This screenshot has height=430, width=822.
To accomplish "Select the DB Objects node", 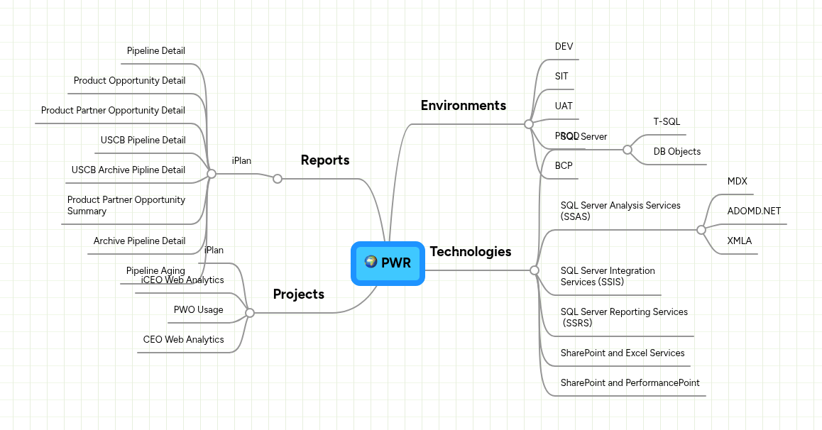I will pyautogui.click(x=676, y=151).
